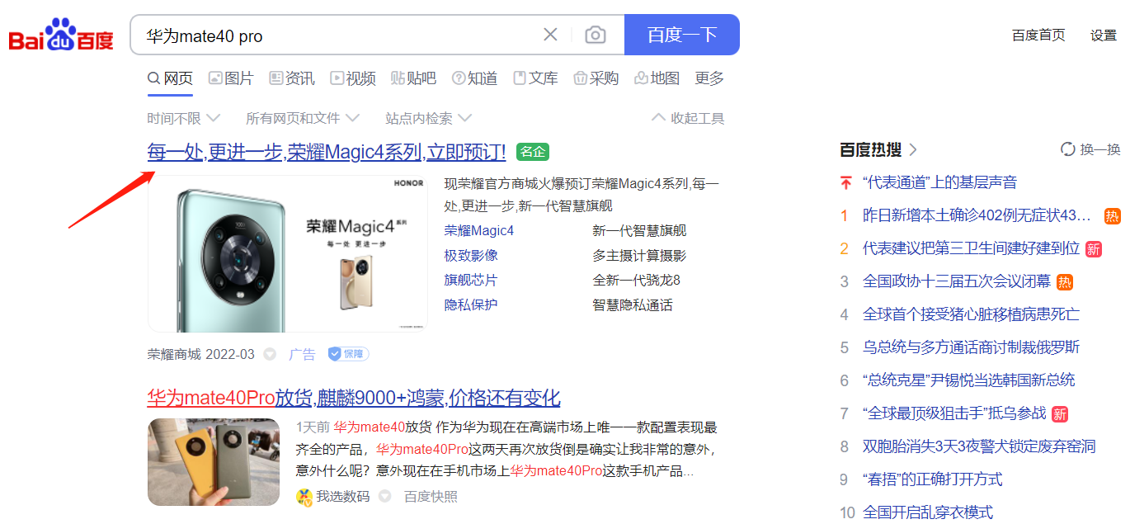This screenshot has height=524, width=1130.
Task: Open the 极致影像 sublink
Action: (x=471, y=256)
